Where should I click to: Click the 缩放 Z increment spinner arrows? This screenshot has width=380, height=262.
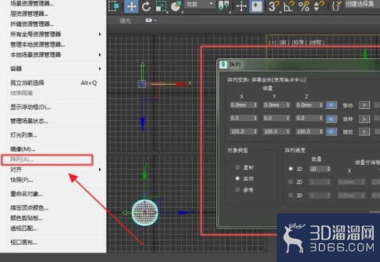(321, 131)
